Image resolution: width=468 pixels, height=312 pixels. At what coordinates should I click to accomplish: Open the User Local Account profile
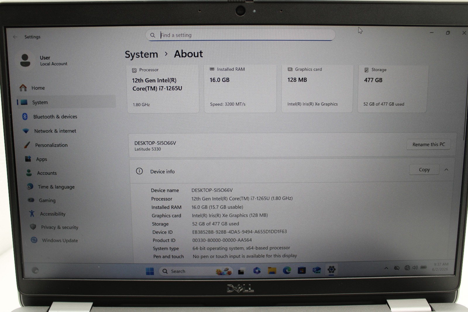point(44,61)
